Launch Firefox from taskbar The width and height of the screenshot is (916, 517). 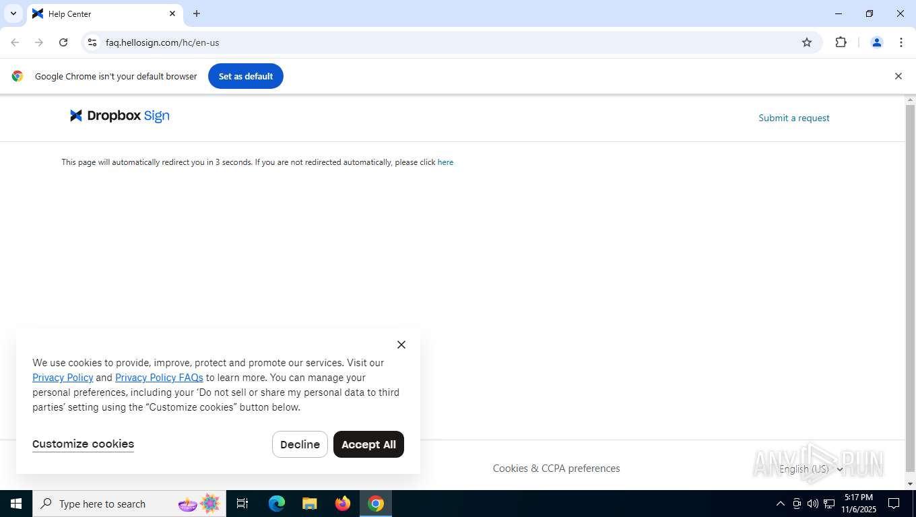343,504
